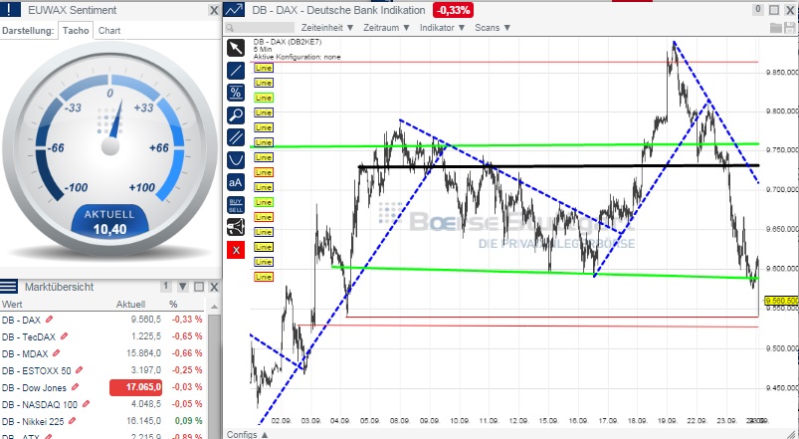Click the chart line icon in DB - DAX header

235,9
